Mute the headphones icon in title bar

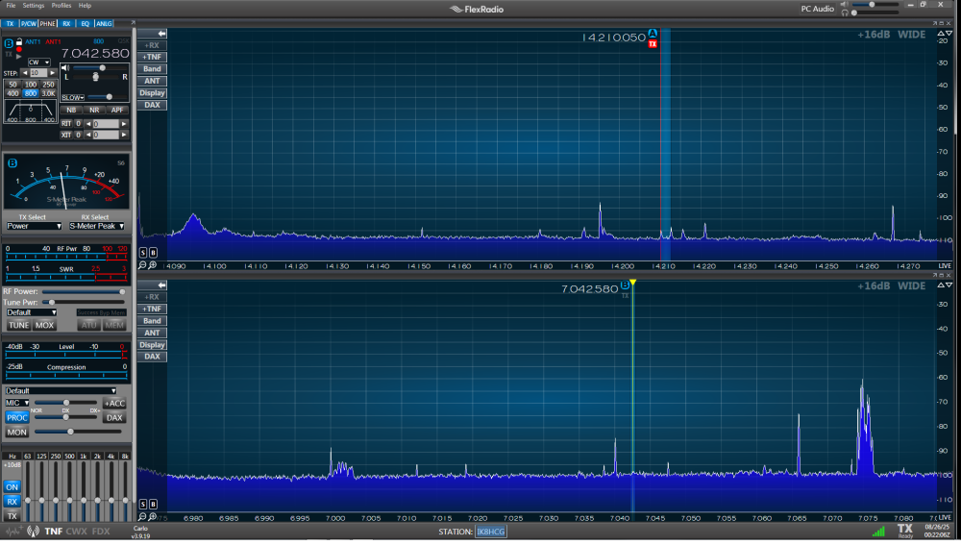point(845,12)
